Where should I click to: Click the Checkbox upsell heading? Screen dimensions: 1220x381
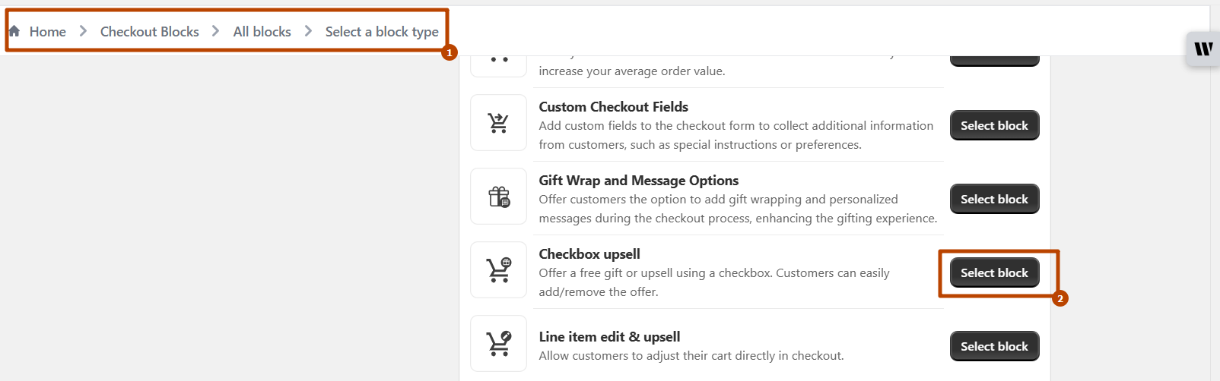coord(589,254)
